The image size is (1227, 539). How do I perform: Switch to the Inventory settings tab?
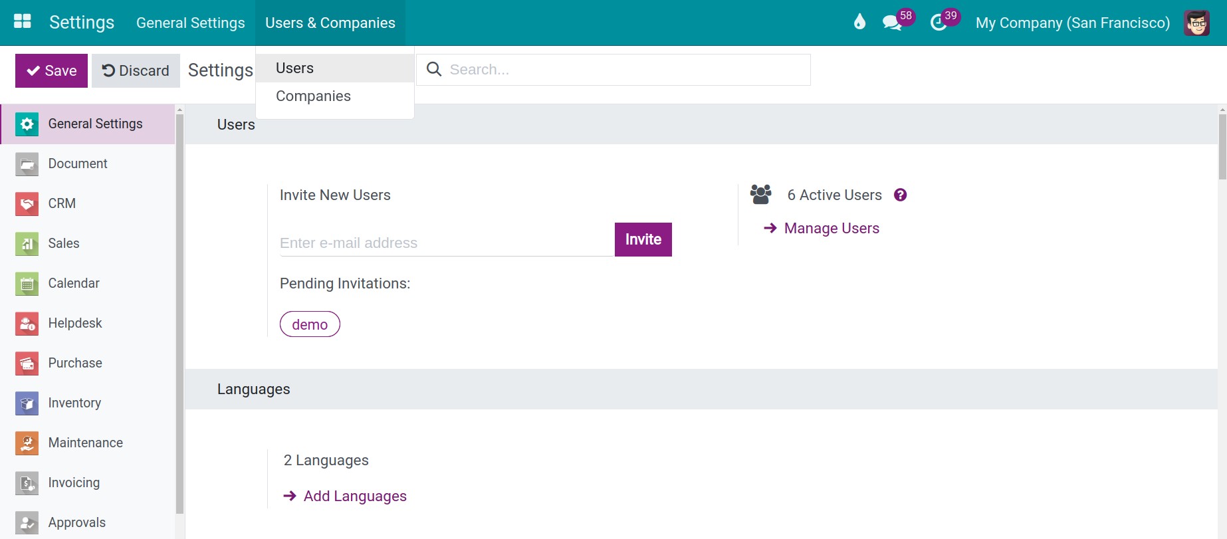tap(88, 403)
